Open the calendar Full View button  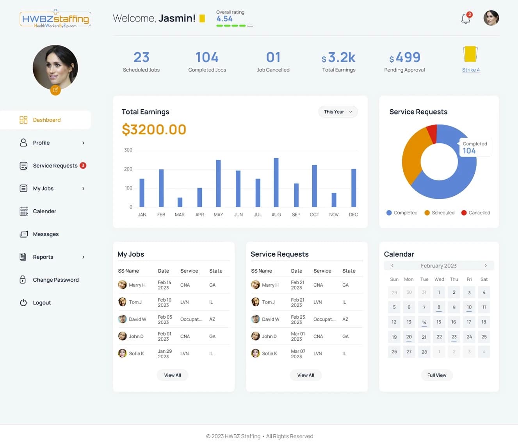[x=436, y=375]
